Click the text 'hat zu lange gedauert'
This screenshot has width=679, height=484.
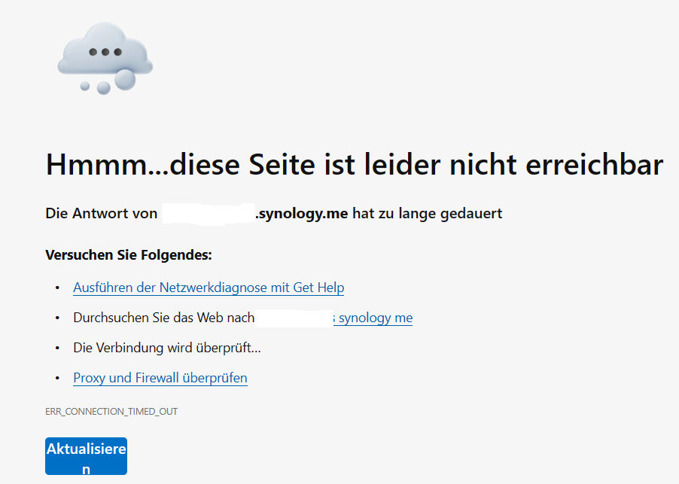(x=428, y=214)
